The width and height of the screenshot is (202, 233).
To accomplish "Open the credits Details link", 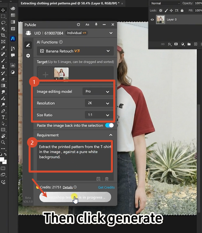I will [68, 187].
